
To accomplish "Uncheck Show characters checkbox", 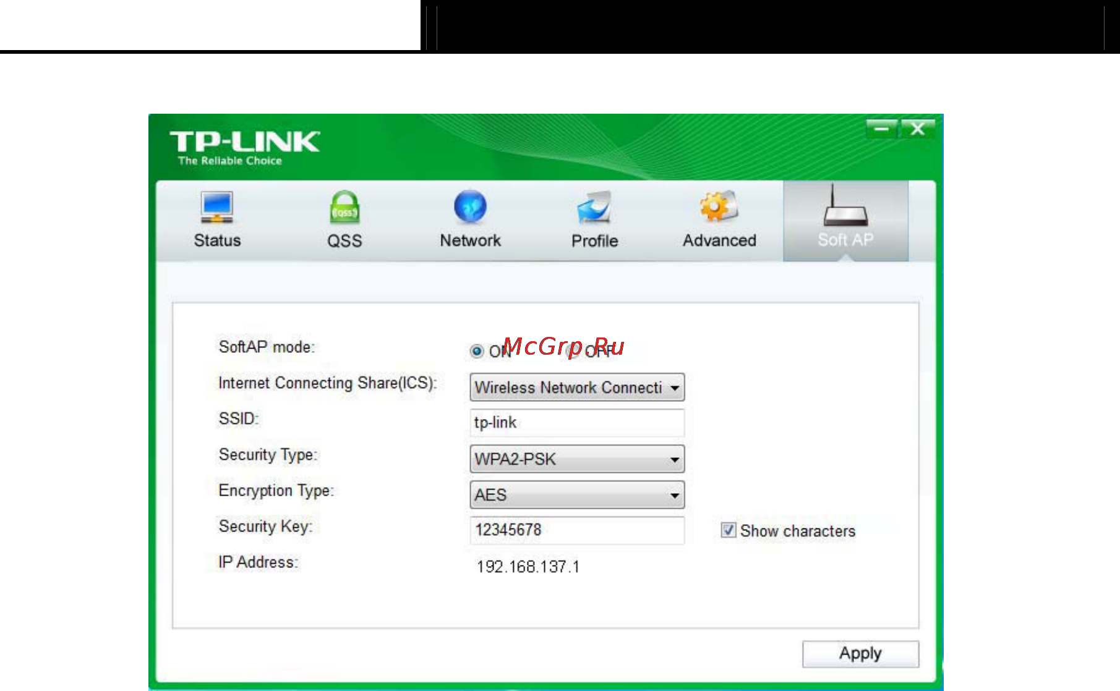I will (729, 530).
